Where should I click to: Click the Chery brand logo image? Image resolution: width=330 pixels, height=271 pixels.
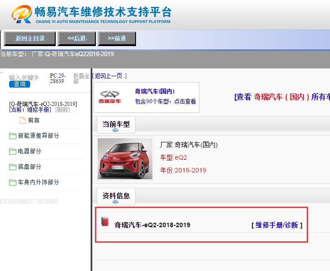(110, 97)
